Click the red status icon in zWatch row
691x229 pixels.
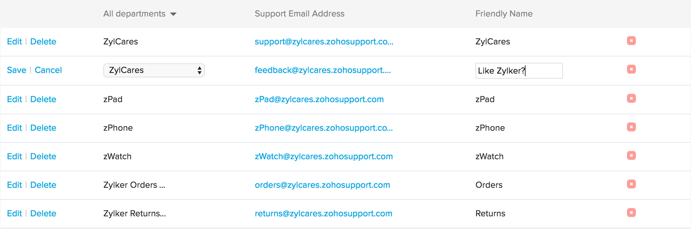coord(631,156)
